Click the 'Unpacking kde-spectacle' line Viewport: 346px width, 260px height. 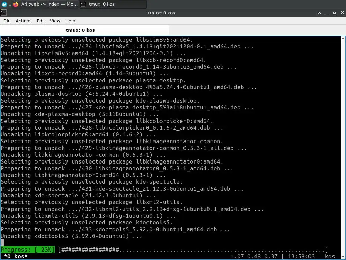click(x=78, y=195)
